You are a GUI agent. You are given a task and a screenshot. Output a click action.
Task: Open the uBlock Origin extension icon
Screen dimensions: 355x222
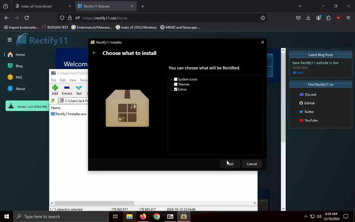338,18
